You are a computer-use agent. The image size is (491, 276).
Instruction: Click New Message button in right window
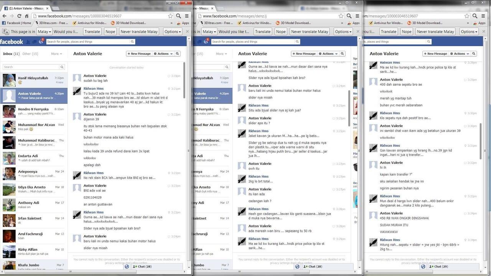pos(436,54)
